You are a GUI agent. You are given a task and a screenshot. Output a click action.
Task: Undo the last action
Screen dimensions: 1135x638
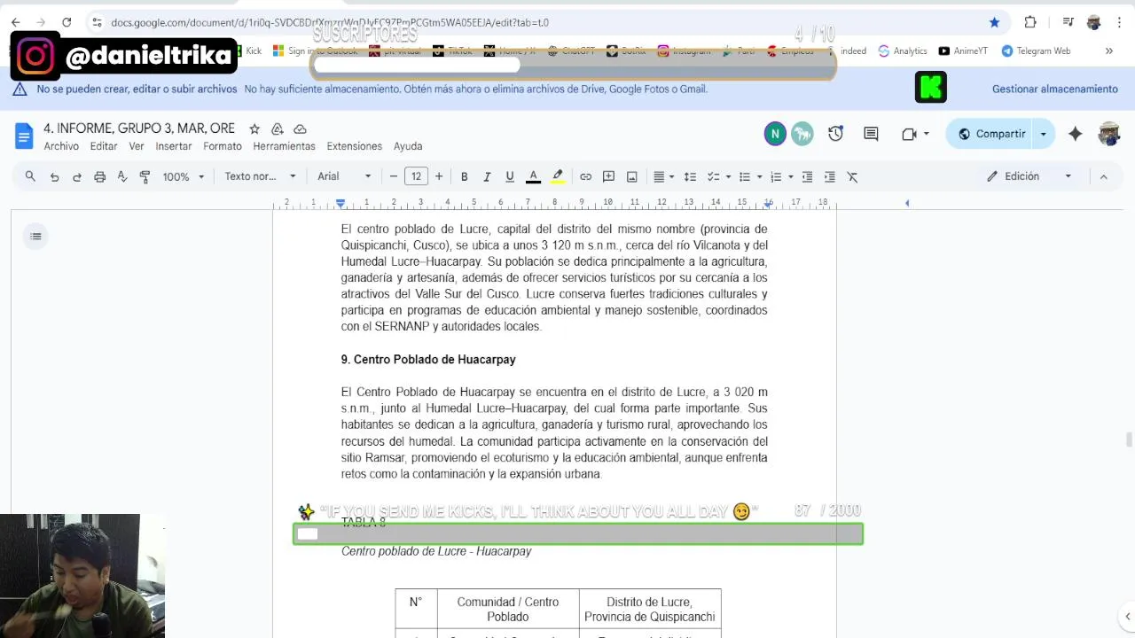[x=54, y=176]
